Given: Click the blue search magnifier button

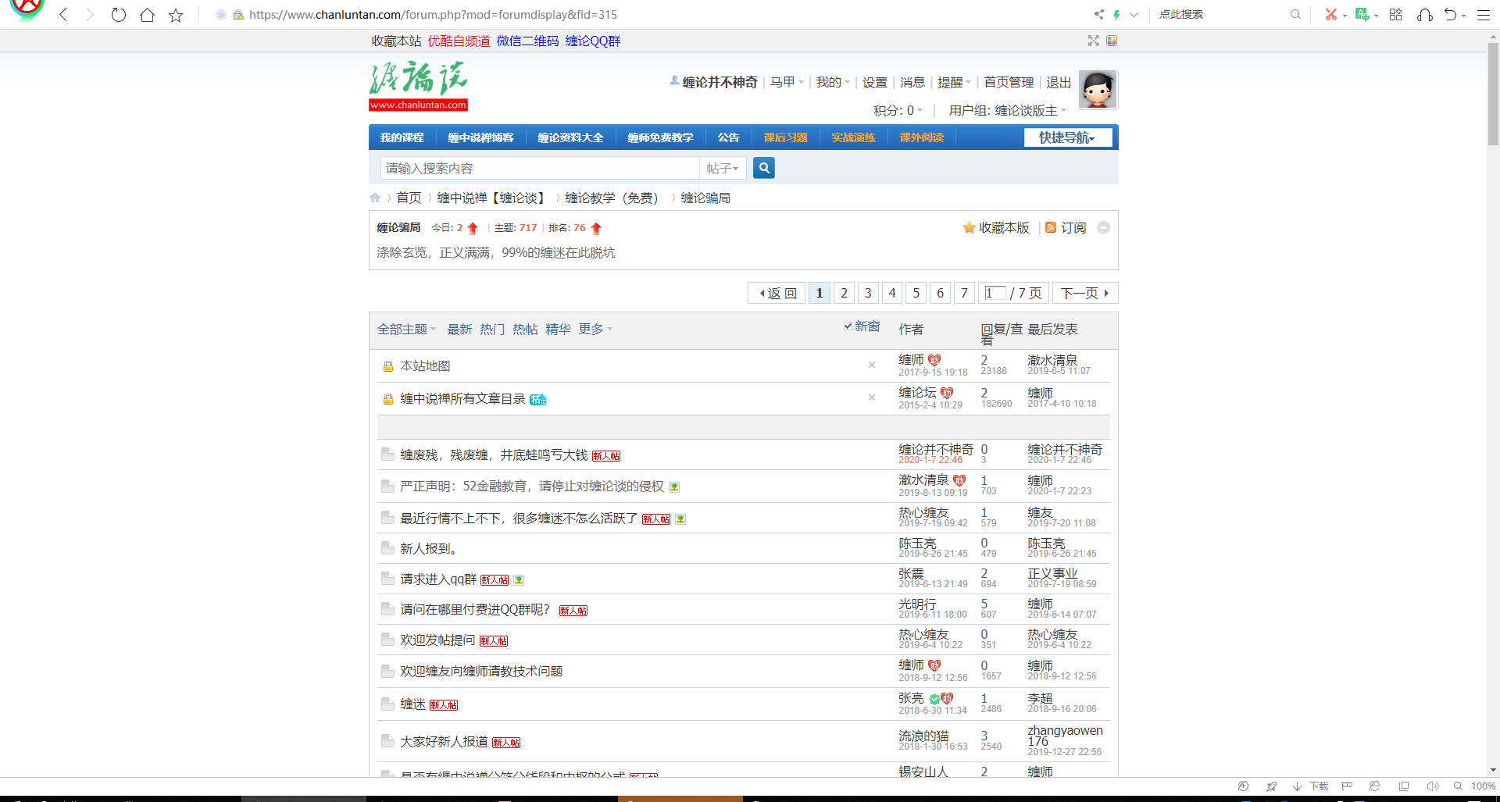Looking at the screenshot, I should tap(763, 168).
